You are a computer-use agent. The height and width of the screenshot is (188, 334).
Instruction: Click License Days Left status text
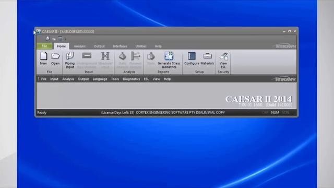tap(117, 113)
